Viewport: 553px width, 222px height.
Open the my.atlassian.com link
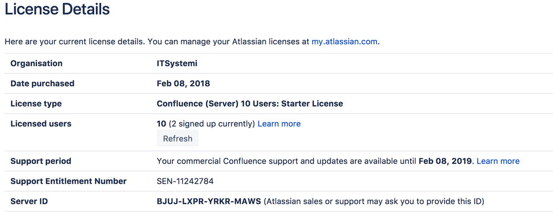344,41
